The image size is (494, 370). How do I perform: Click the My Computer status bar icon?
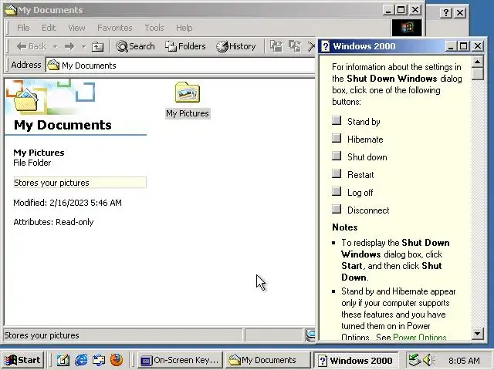pyautogui.click(x=310, y=335)
